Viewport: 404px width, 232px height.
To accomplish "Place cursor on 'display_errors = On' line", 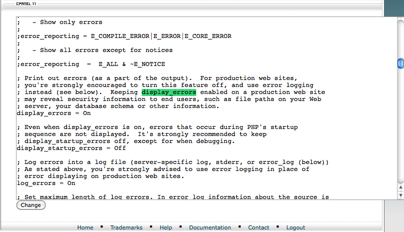I will pyautogui.click(x=54, y=113).
